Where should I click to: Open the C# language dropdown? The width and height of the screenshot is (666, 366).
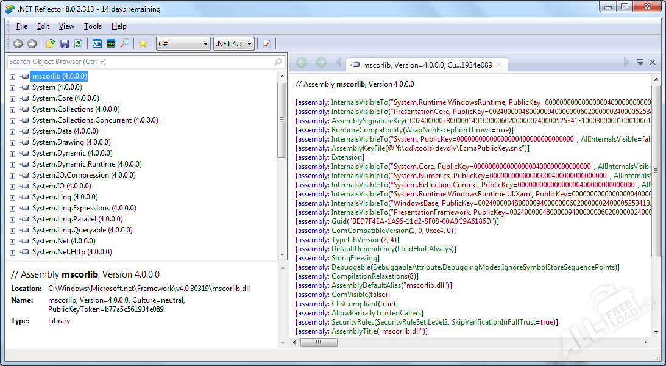(183, 43)
